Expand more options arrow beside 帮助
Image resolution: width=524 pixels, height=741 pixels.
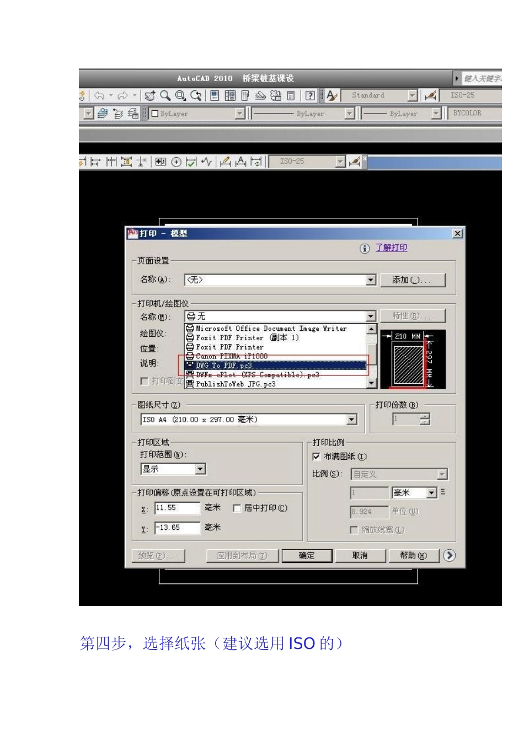[450, 556]
